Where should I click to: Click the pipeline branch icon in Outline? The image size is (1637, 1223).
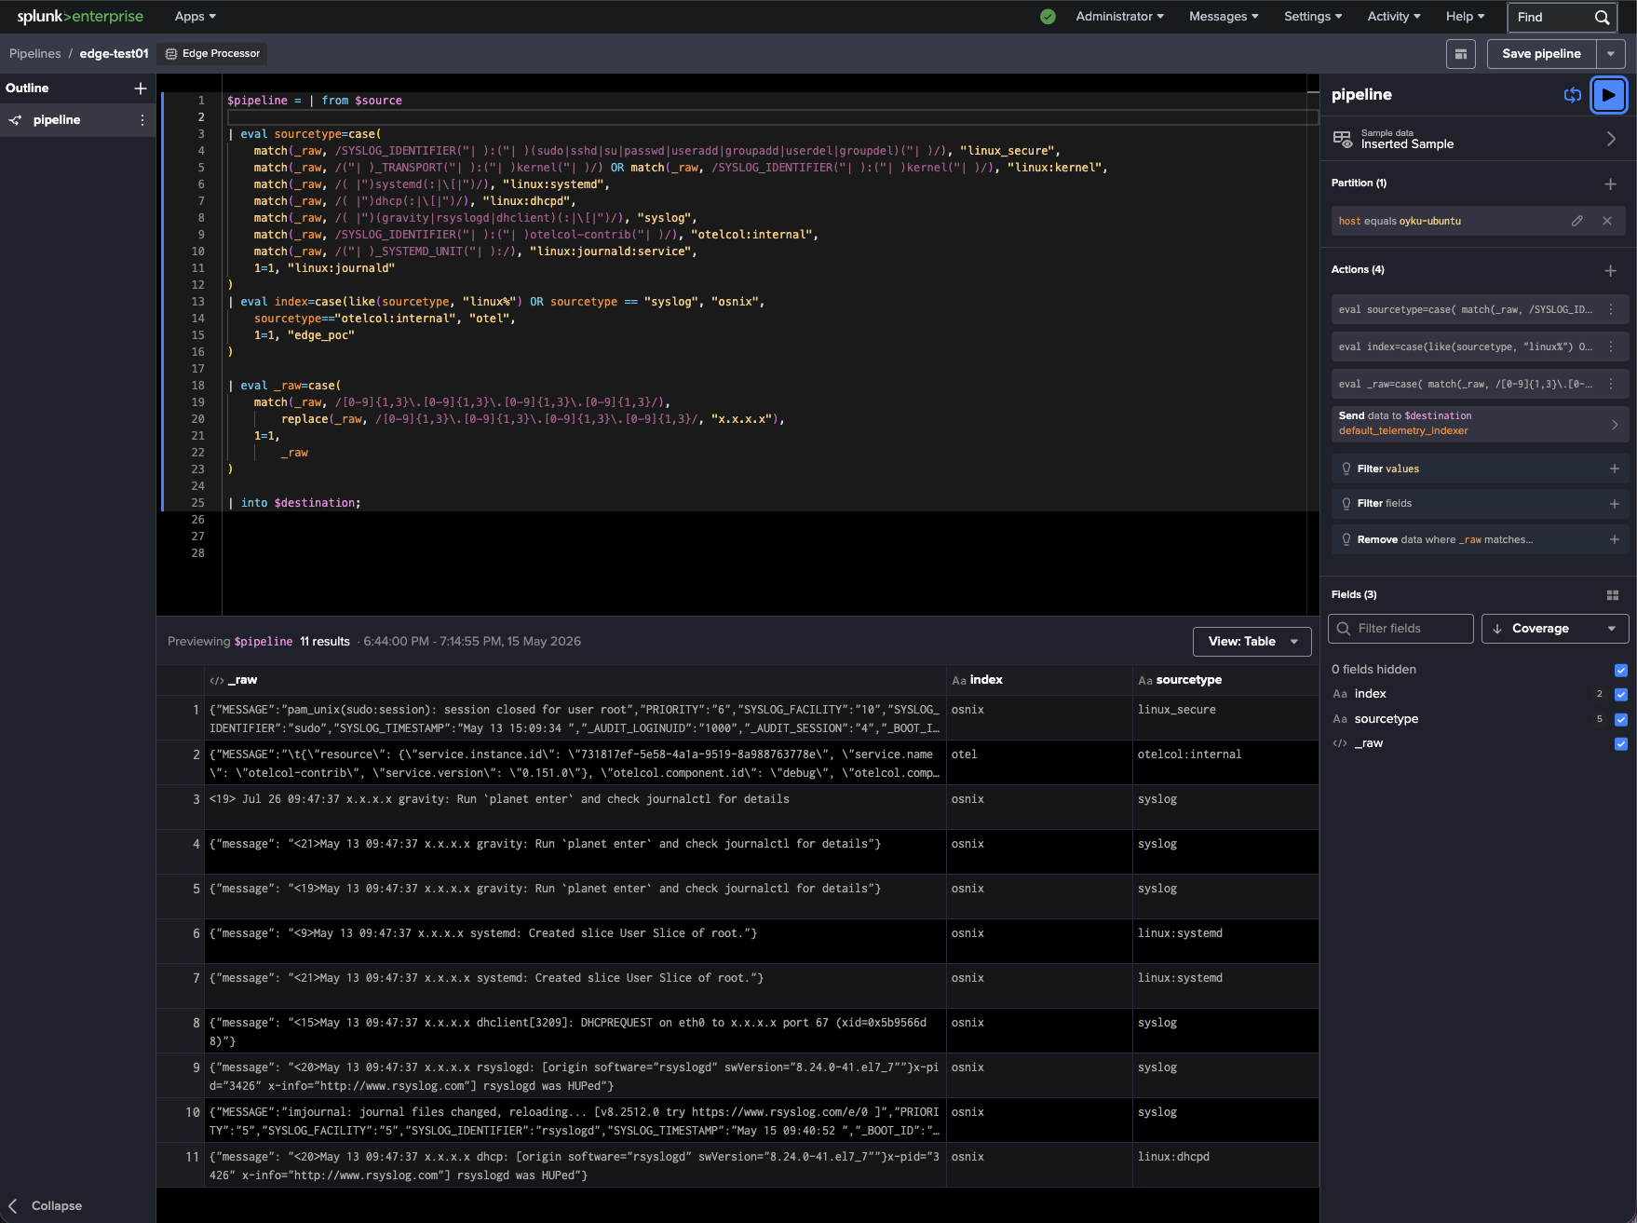point(15,120)
